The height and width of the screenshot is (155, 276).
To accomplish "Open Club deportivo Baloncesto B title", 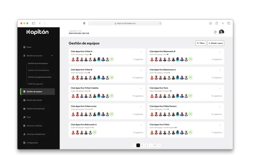I will pyautogui.click(x=162, y=51).
